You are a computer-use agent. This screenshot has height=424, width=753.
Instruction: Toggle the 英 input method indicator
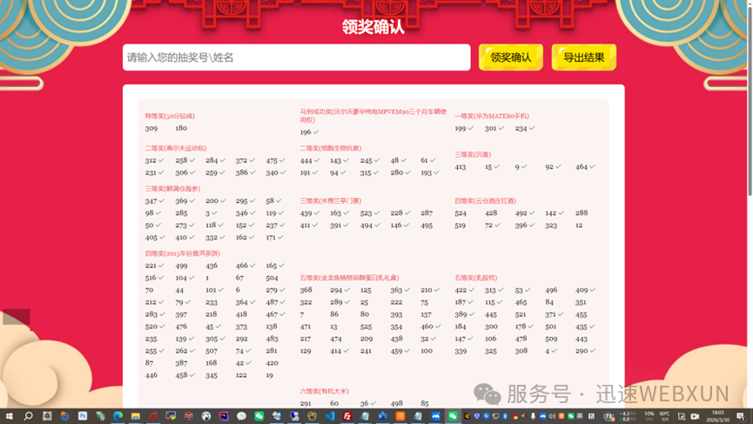tap(580, 416)
